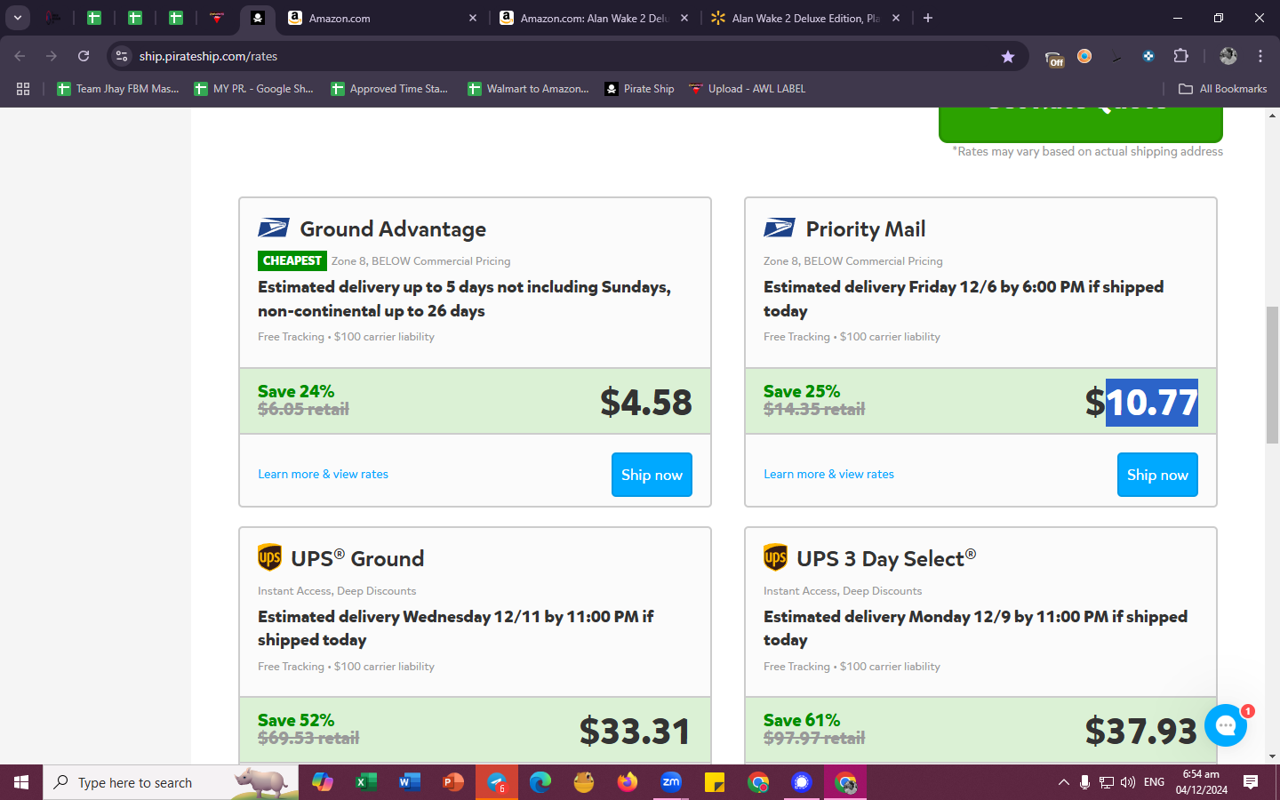The width and height of the screenshot is (1280, 800).
Task: Switch to Amazon Alan Wake 2 tab
Action: [593, 18]
